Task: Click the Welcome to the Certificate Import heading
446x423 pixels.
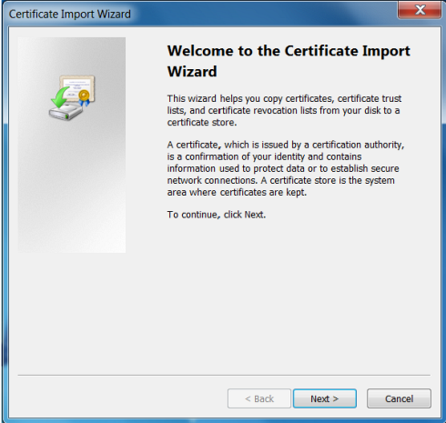Action: (x=289, y=51)
